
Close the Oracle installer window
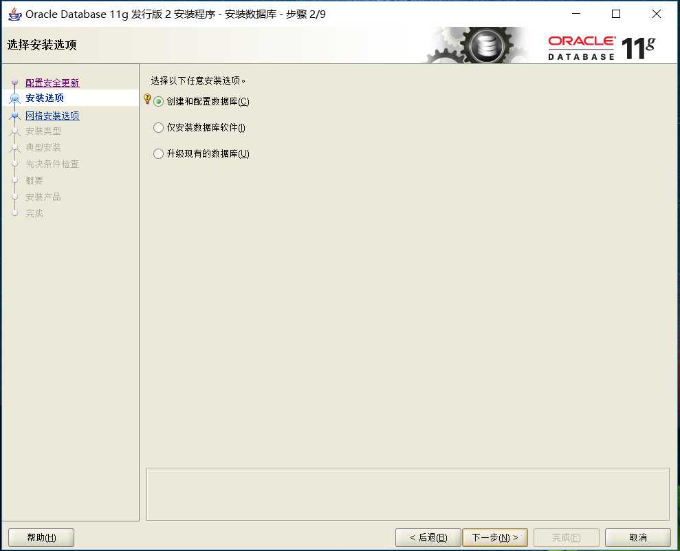tap(656, 14)
